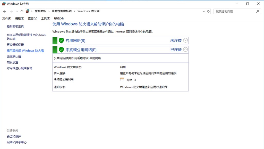Go up one level with up arrow
The image size is (264, 149).
[x=22, y=11]
